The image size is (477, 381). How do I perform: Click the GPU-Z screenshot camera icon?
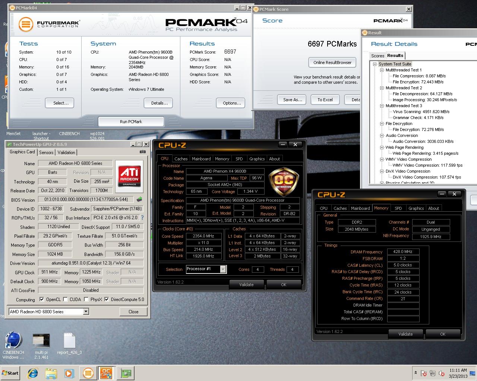(x=142, y=152)
